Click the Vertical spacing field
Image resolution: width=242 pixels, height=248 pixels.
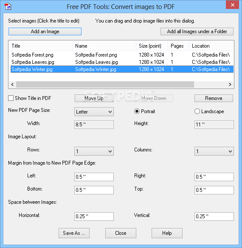(x=214, y=217)
